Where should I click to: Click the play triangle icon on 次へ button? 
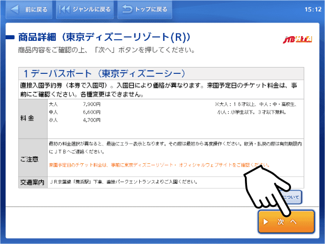266,222
